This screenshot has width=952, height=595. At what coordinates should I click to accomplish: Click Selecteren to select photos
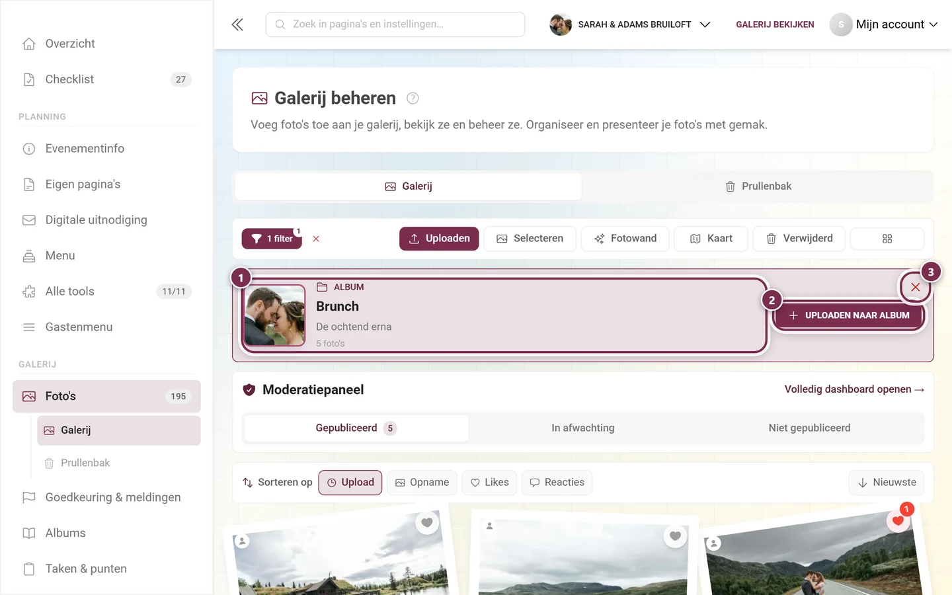530,239
